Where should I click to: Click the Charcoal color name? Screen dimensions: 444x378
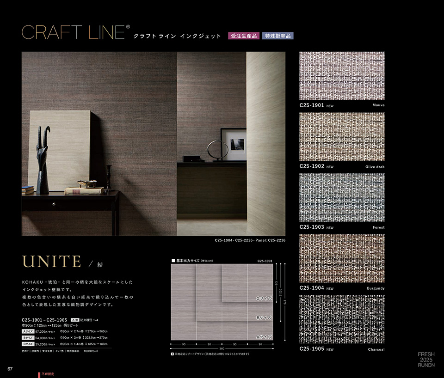(x=376, y=349)
